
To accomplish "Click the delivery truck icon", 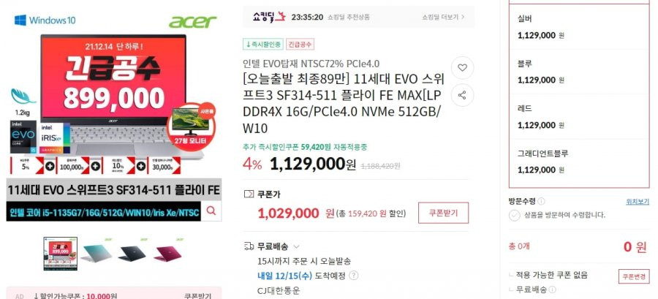I will tap(249, 246).
